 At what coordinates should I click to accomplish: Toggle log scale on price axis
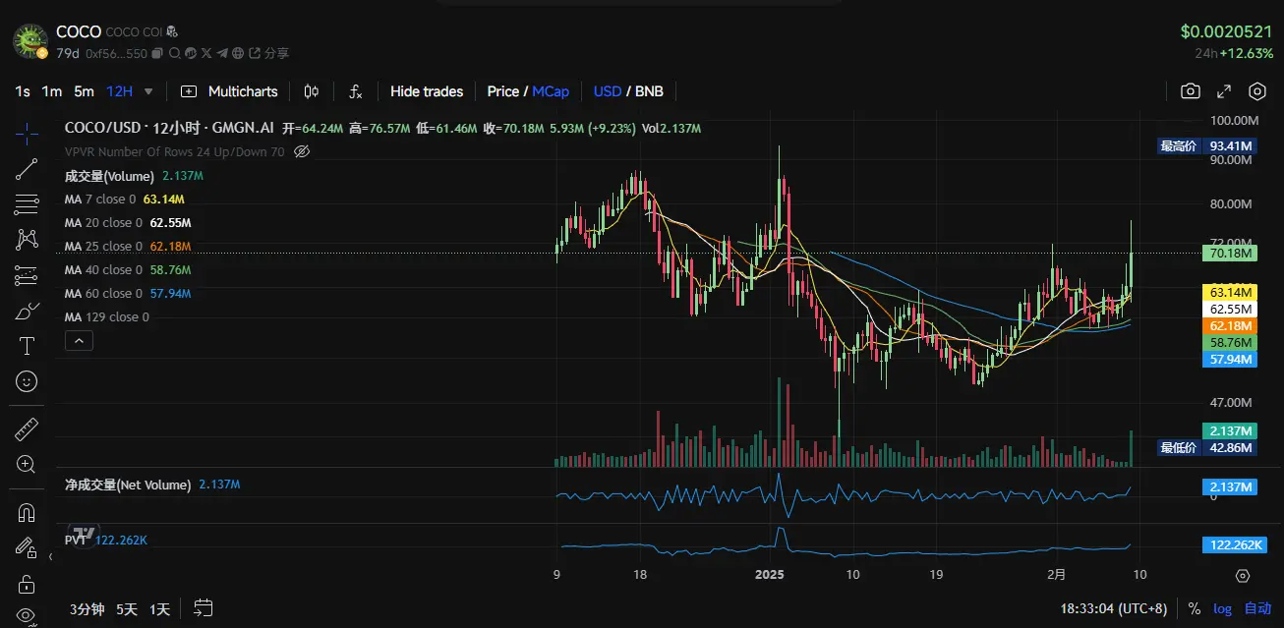coord(1222,608)
